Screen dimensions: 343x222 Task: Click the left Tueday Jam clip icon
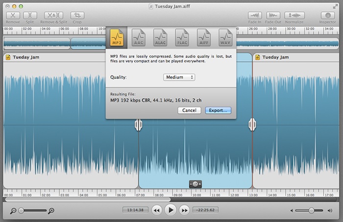click(x=8, y=57)
